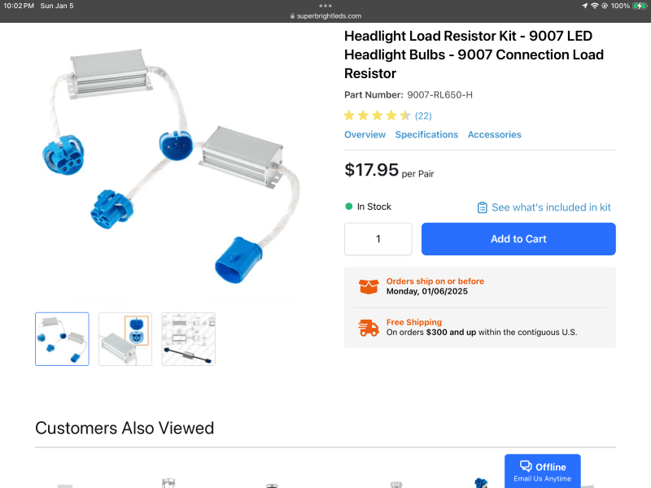Show the third thumbnail with the wiring diagram
651x488 pixels.
[188, 339]
